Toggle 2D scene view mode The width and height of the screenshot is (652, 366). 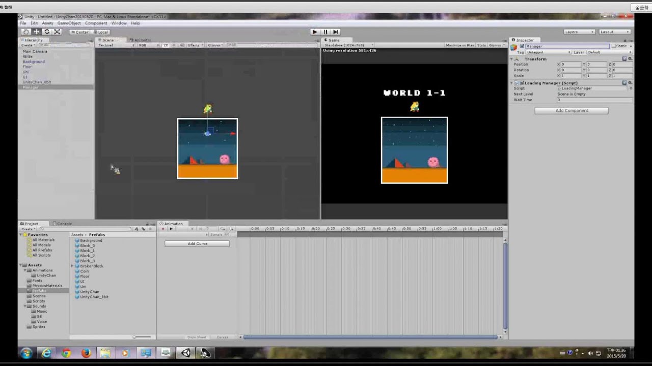(166, 45)
